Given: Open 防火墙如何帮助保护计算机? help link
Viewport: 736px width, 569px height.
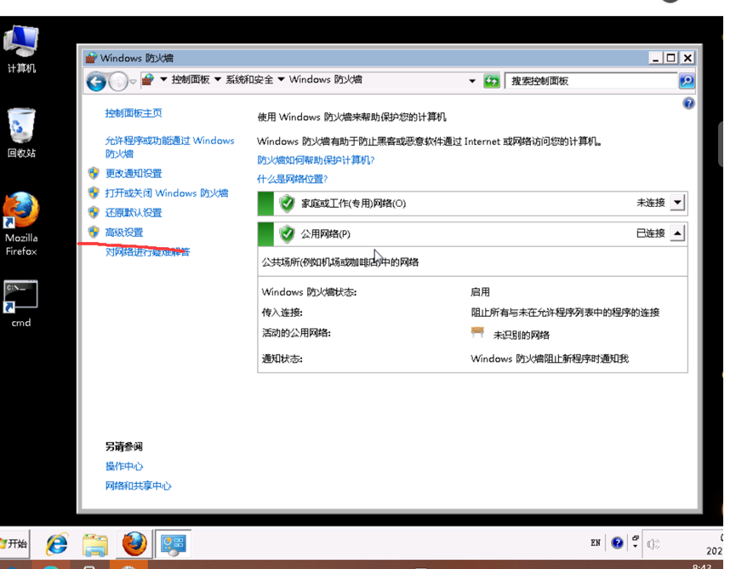Looking at the screenshot, I should coord(316,160).
